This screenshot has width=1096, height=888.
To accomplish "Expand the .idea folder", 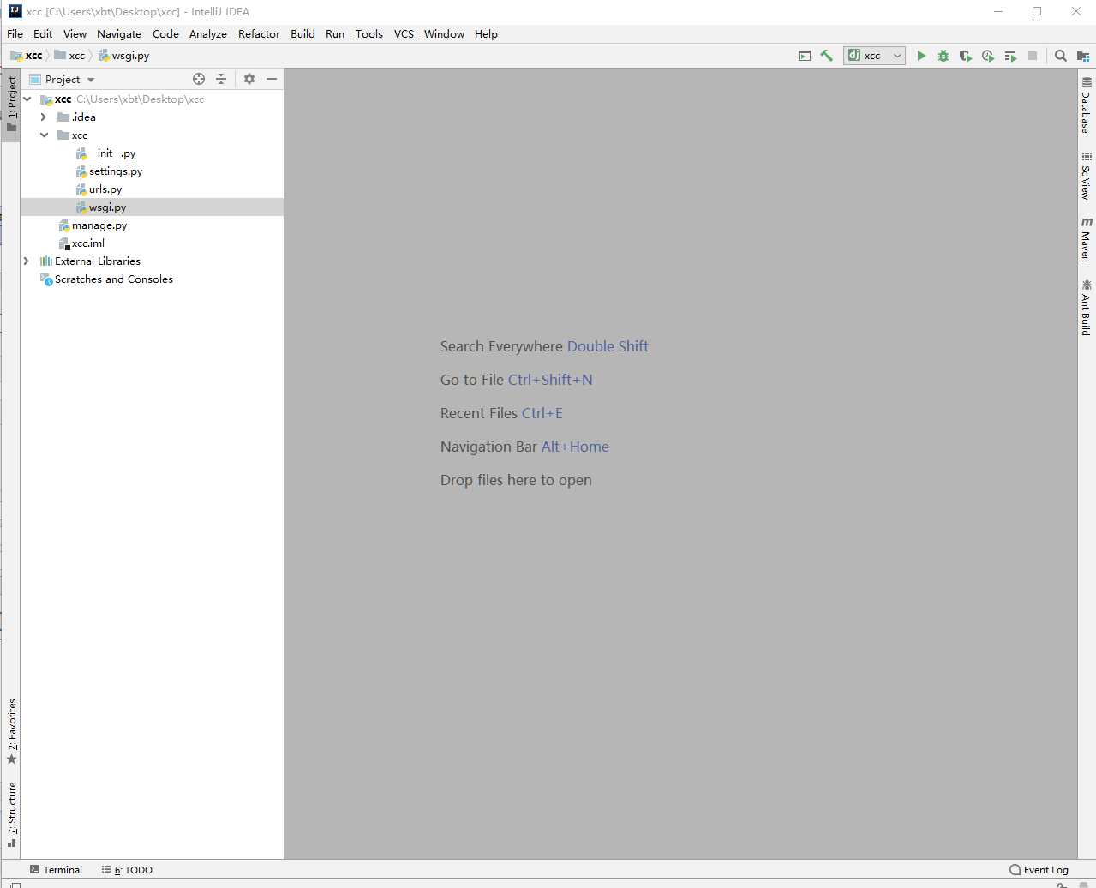I will 44,117.
